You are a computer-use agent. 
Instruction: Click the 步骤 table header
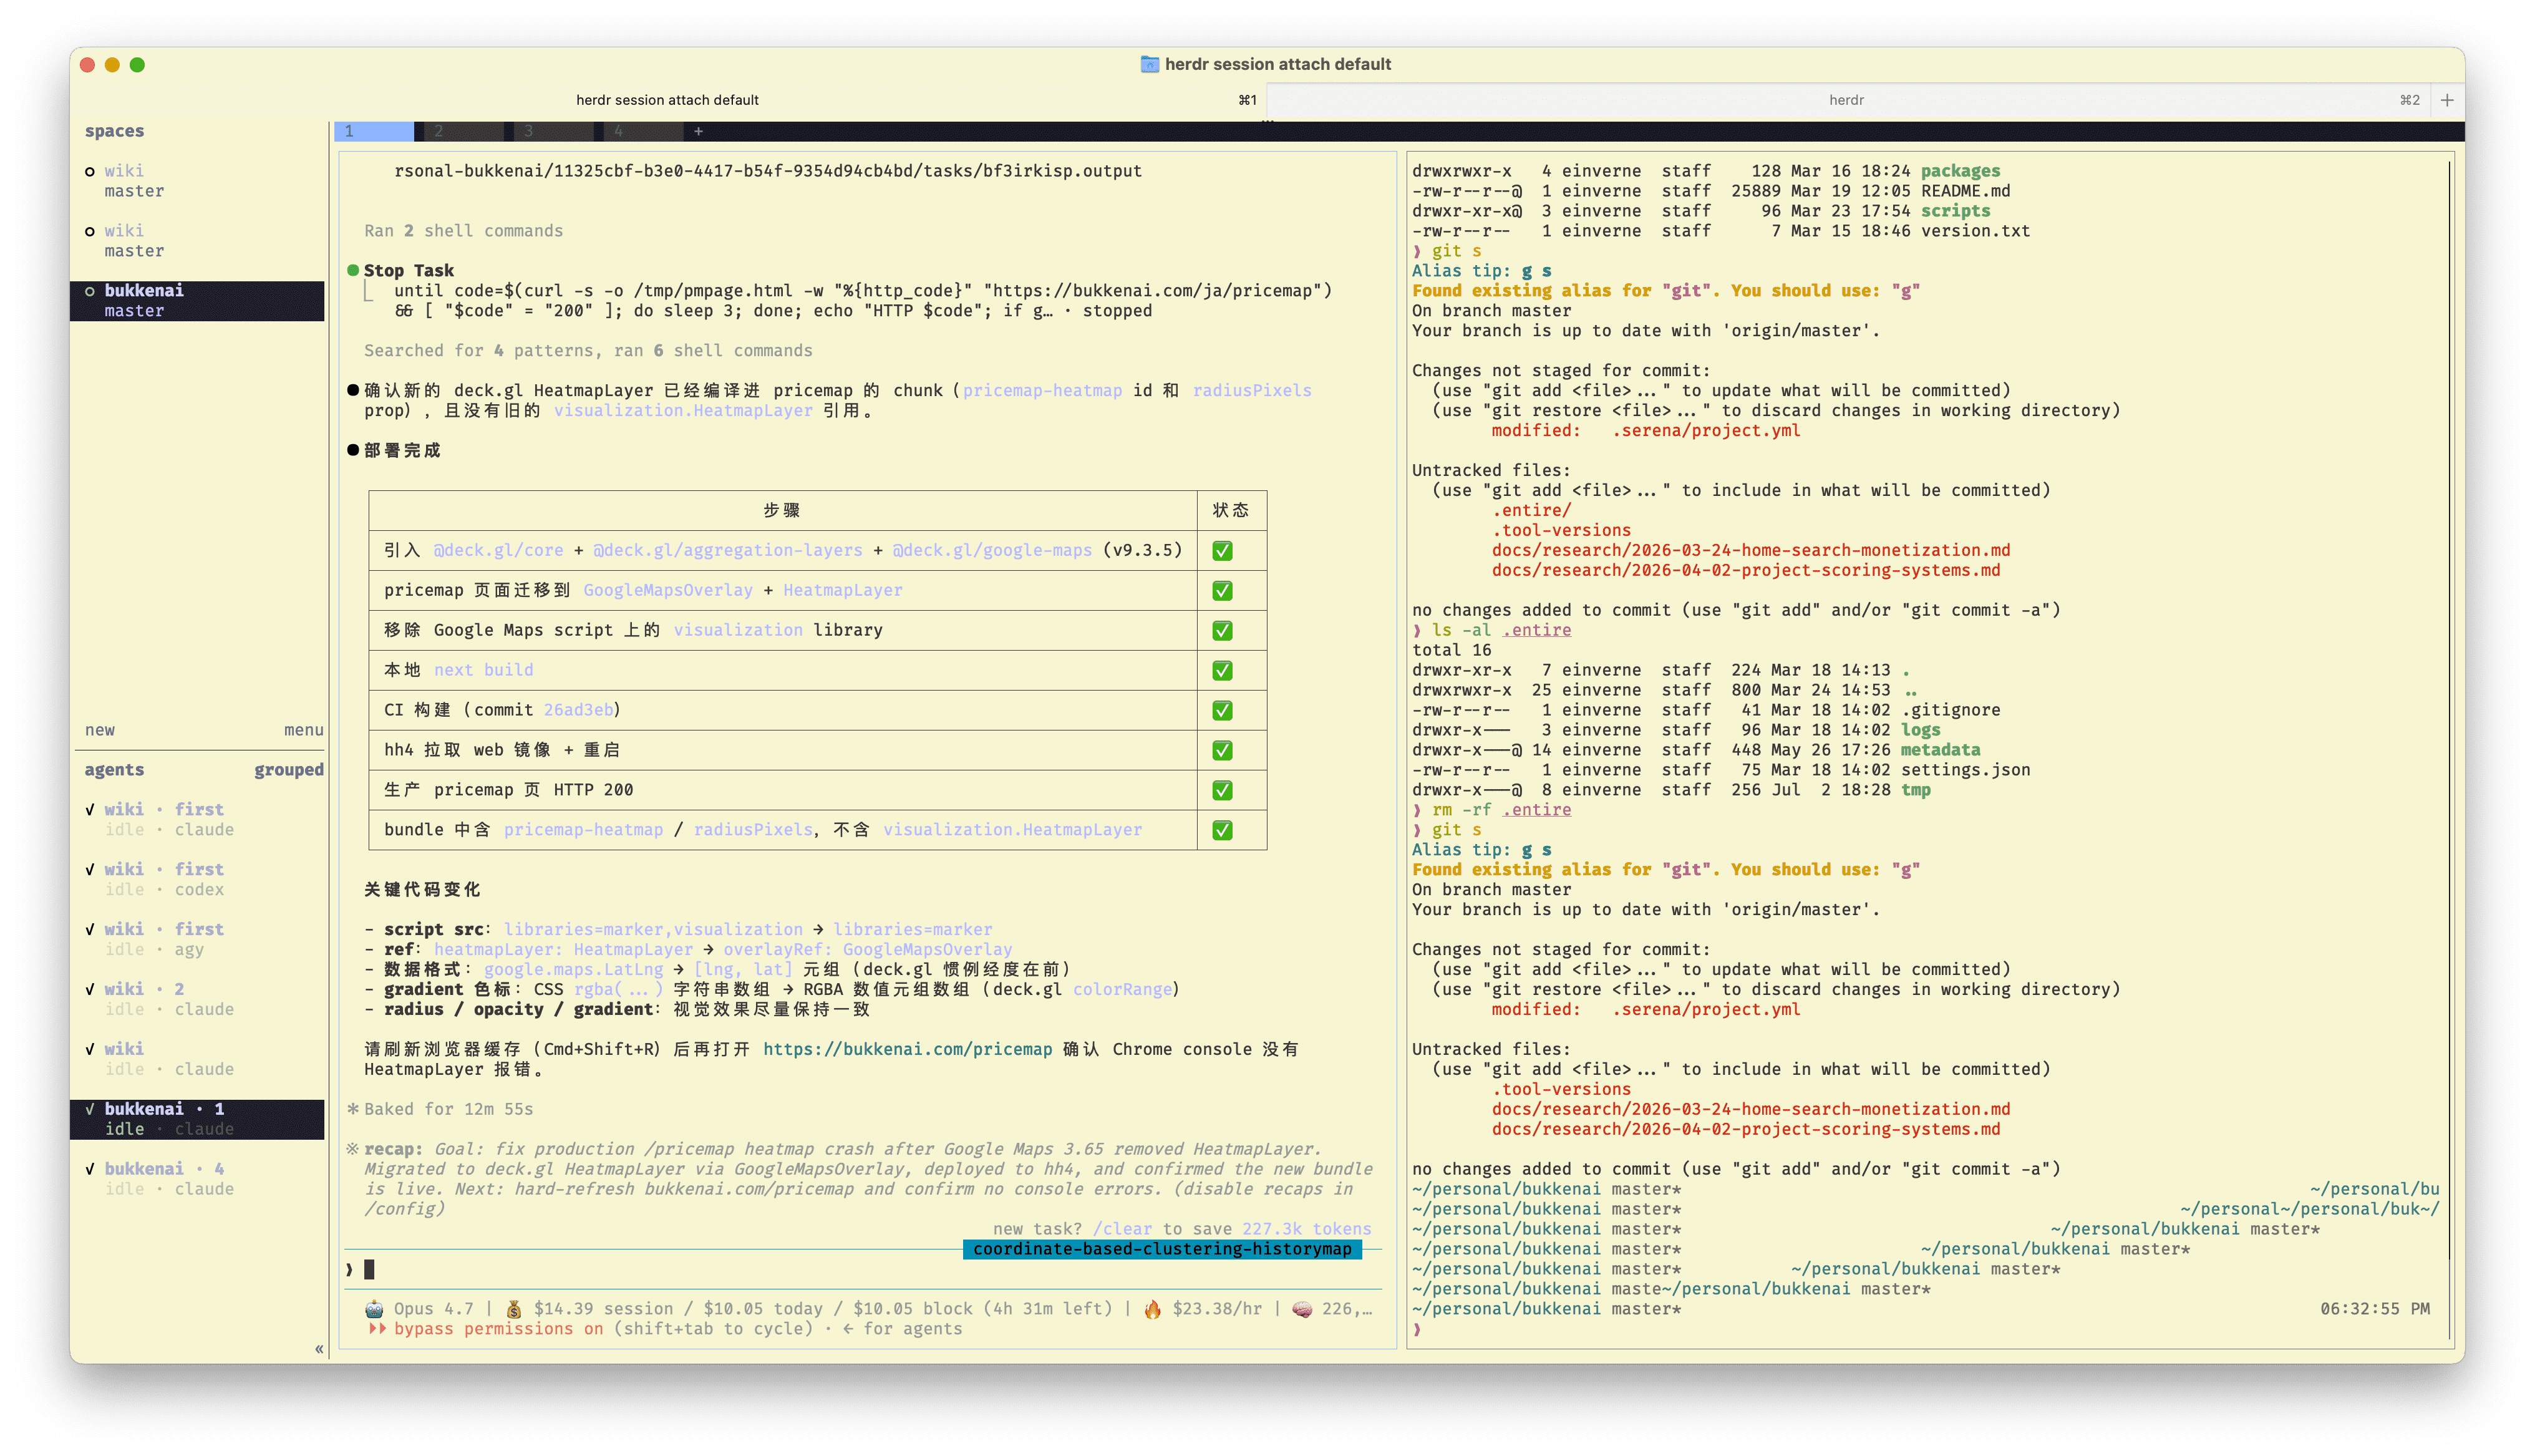(782, 511)
